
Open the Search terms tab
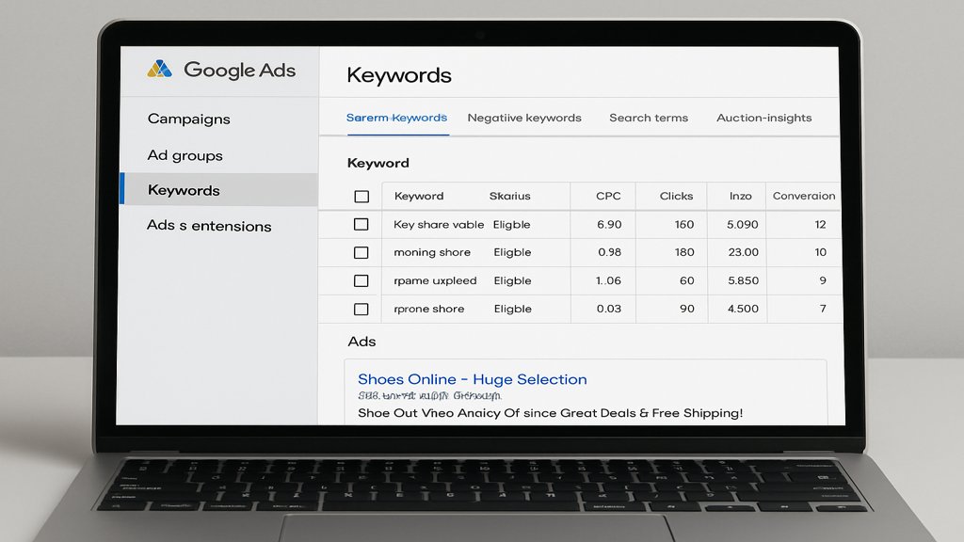pos(648,119)
